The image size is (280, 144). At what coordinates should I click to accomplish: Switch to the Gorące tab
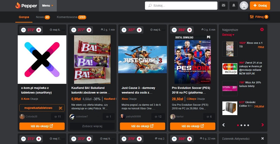(x=24, y=17)
